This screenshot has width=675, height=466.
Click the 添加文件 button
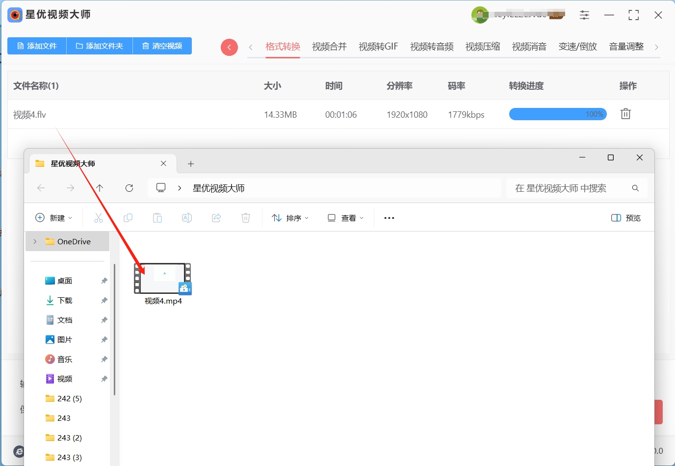(37, 46)
